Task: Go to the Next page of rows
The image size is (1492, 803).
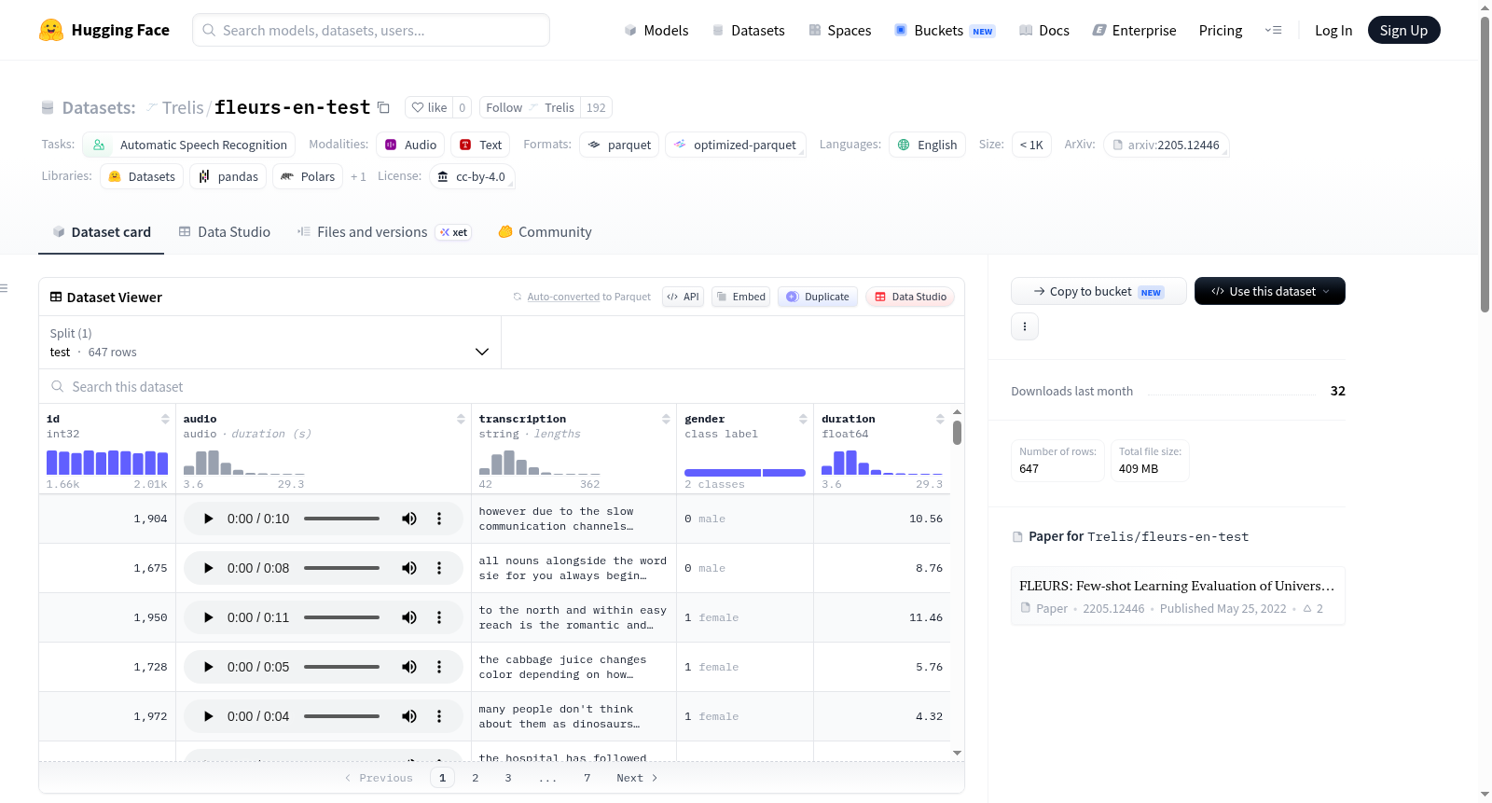Action: (637, 778)
